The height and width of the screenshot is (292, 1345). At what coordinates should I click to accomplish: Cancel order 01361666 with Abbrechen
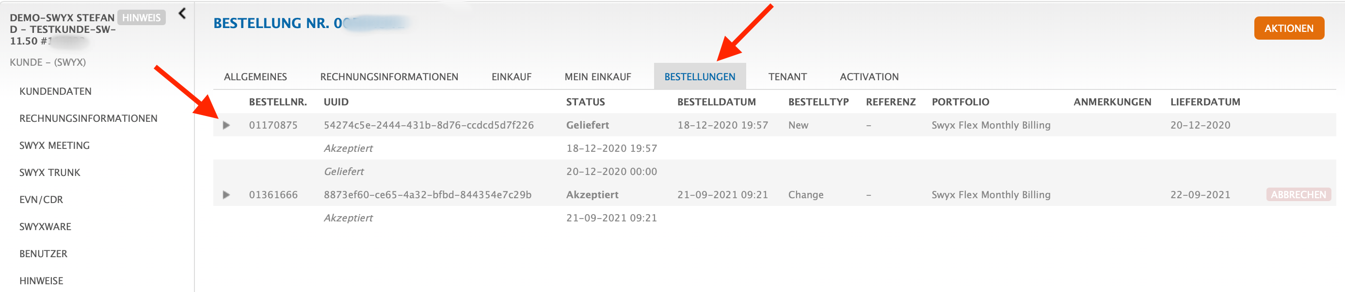click(x=1297, y=195)
